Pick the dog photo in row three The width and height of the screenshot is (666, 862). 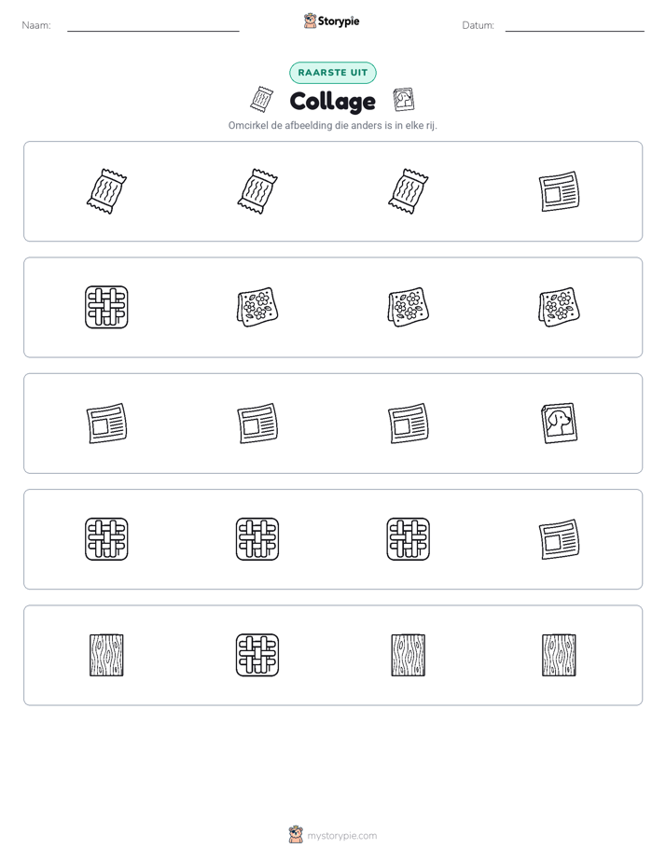(x=559, y=424)
